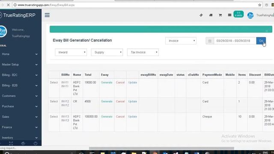The height and width of the screenshot is (154, 274).
Task: Click the ENG language indicator in taskbar
Action: (265, 153)
